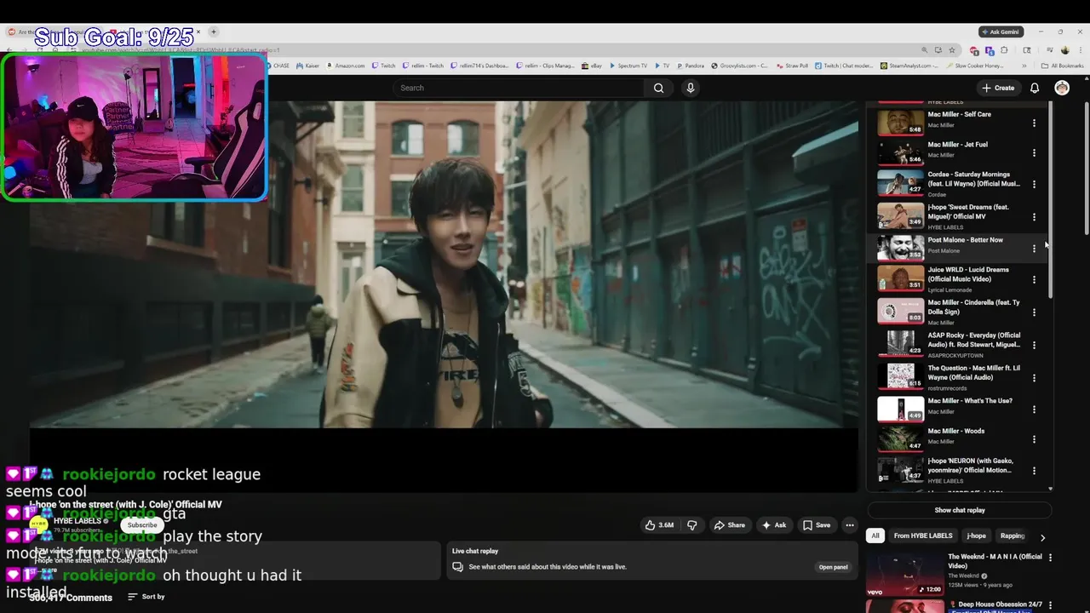The height and width of the screenshot is (613, 1090).
Task: Play Mac Miller - Self Care thumbnail
Action: [x=900, y=123]
